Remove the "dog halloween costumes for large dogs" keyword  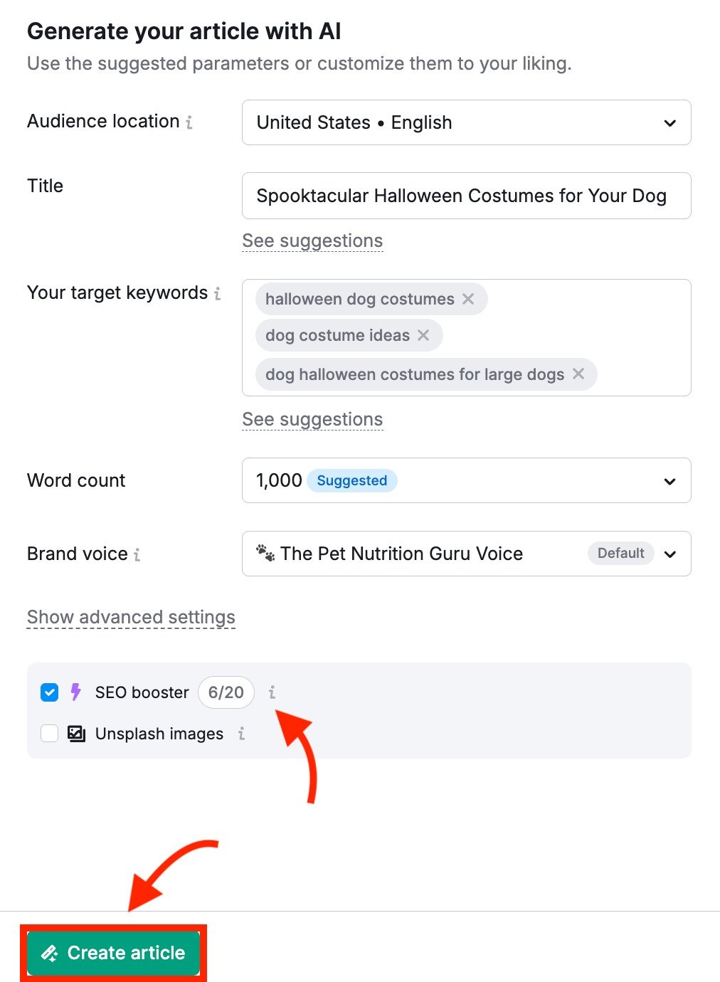(x=579, y=374)
